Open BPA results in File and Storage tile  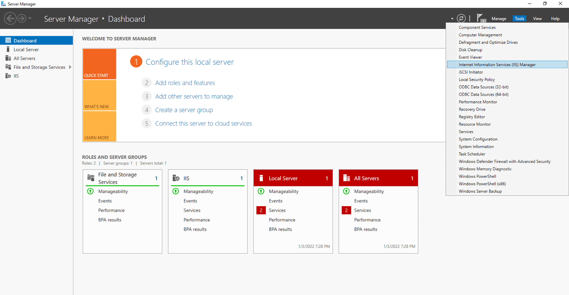coord(110,220)
